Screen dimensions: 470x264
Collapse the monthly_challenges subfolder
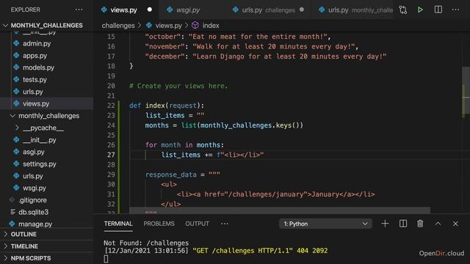[12, 116]
